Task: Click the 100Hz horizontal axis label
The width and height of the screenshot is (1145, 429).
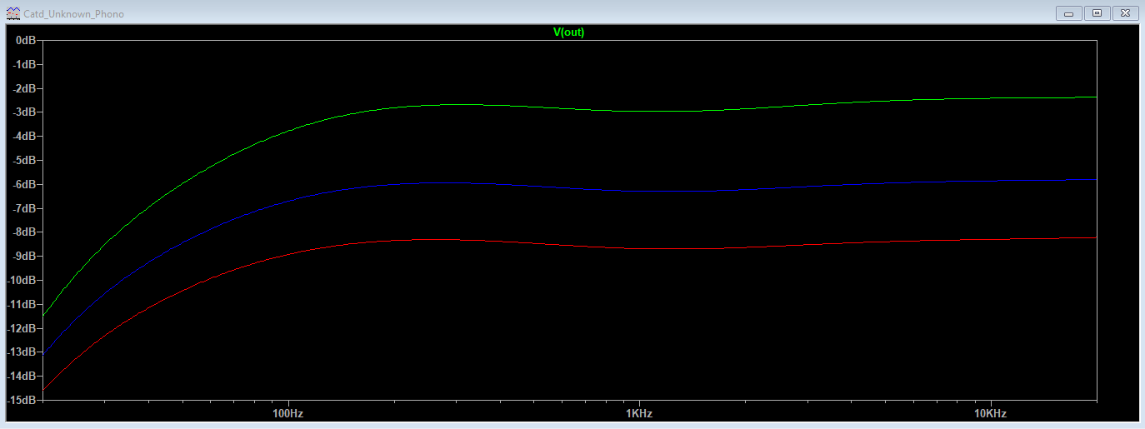Action: (x=287, y=413)
